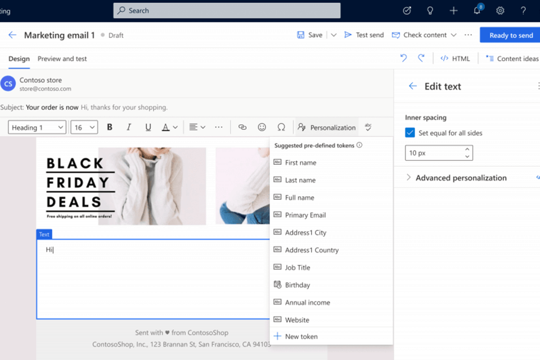Redo the last action
This screenshot has height=360, width=540.
pos(421,58)
